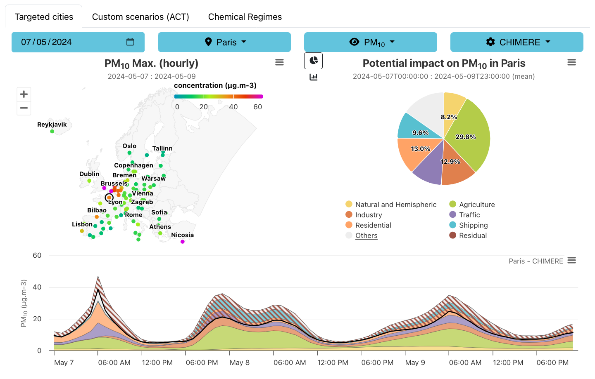Toggle the Traffic legend entry
Image resolution: width=595 pixels, height=379 pixels.
point(469,214)
